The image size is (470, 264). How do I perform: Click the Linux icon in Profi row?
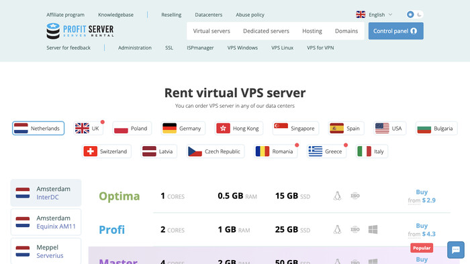click(x=337, y=230)
